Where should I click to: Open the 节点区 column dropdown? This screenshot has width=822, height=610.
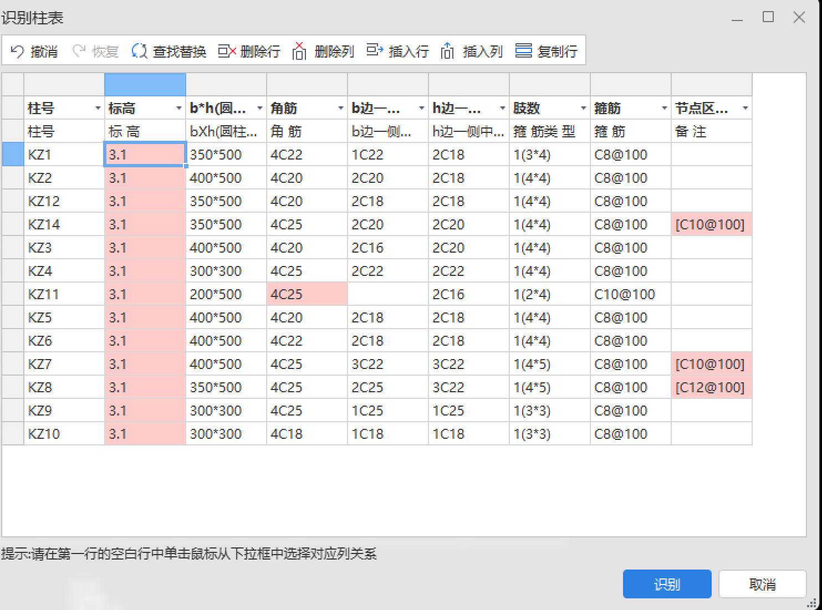(x=745, y=108)
